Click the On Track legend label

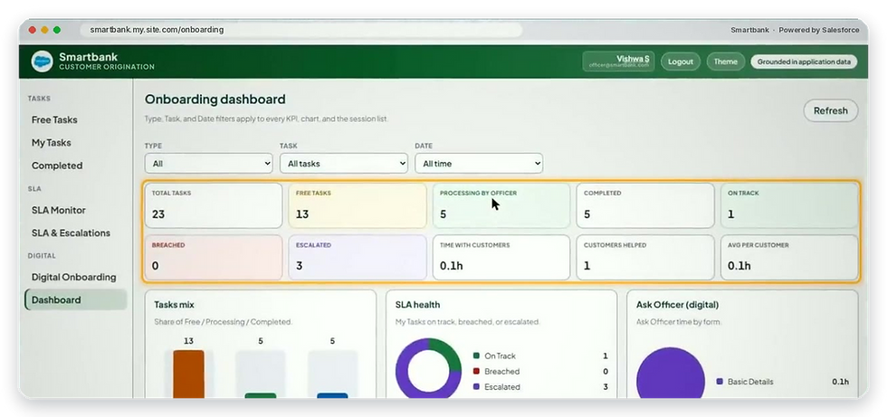point(500,356)
